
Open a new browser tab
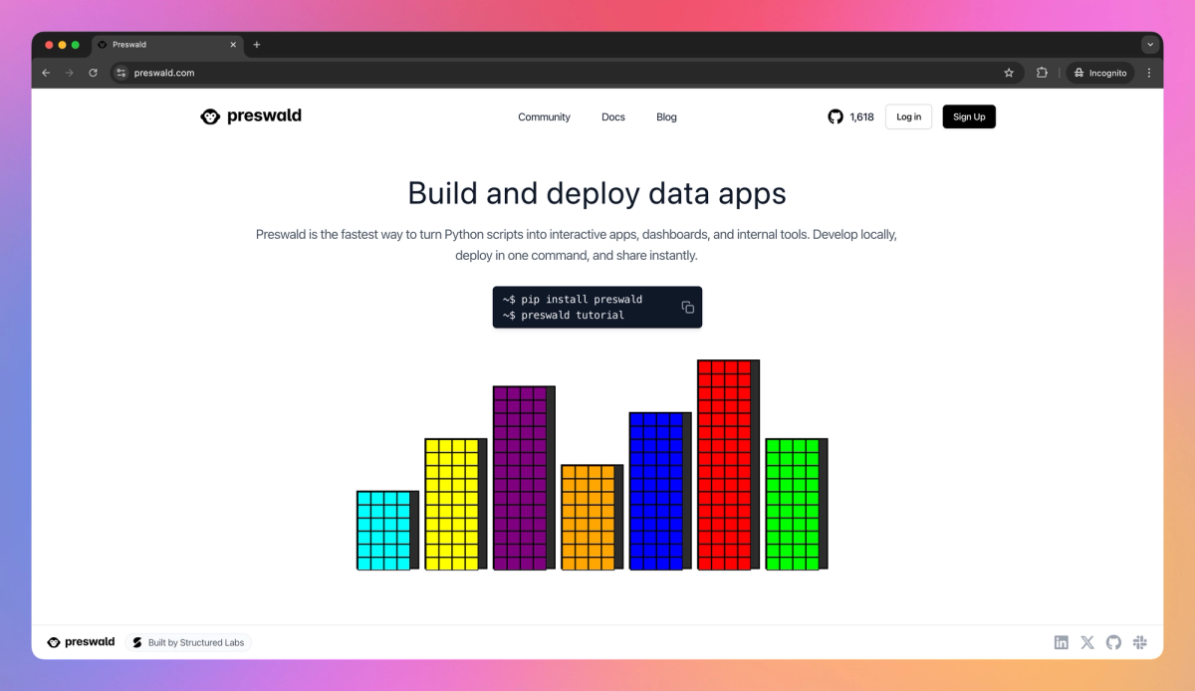click(x=257, y=45)
